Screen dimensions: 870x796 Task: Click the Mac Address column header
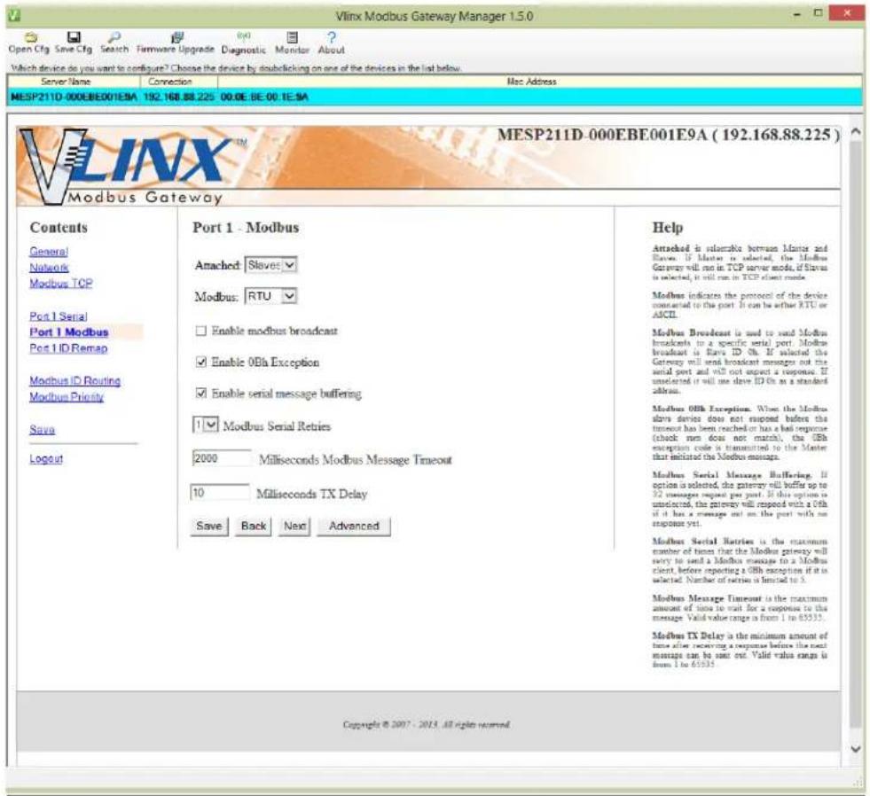(540, 82)
